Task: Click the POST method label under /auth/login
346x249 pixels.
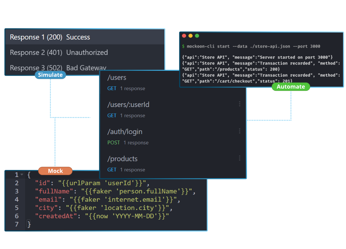Action: coord(113,142)
